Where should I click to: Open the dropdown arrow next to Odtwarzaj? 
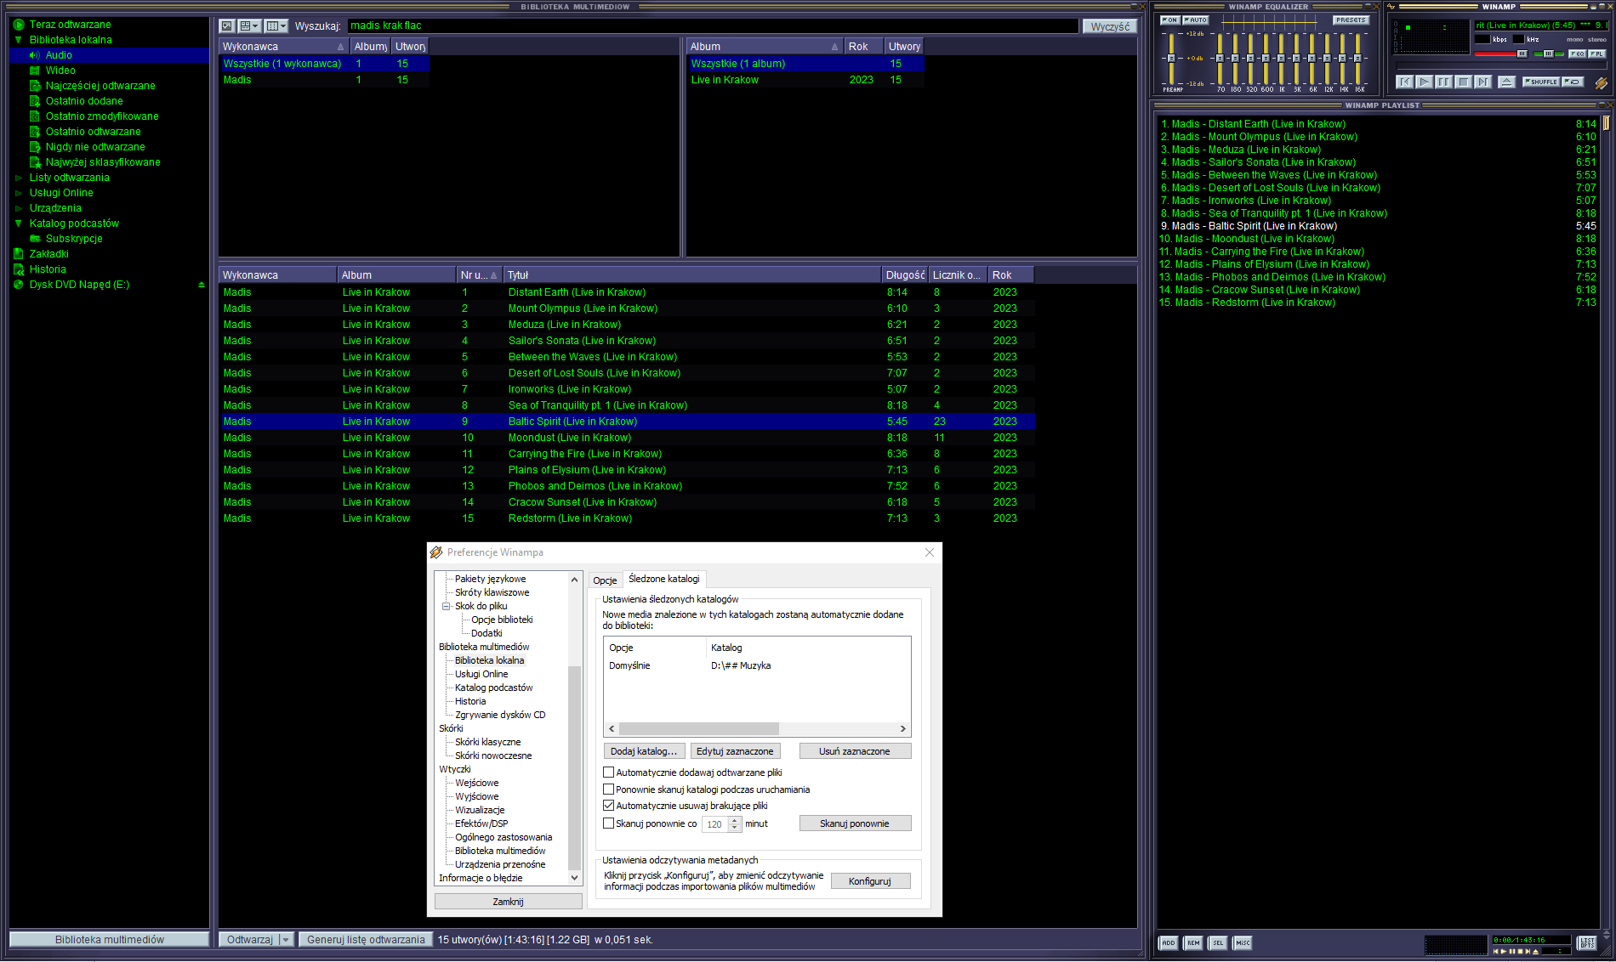pos(286,940)
